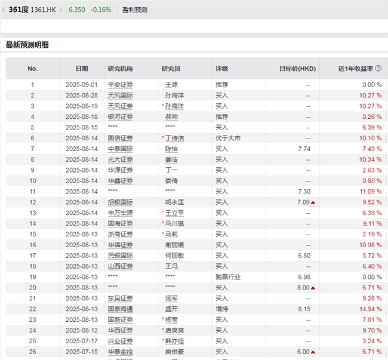Open analyst 马莉 link
This screenshot has height=360, width=388.
[171, 234]
